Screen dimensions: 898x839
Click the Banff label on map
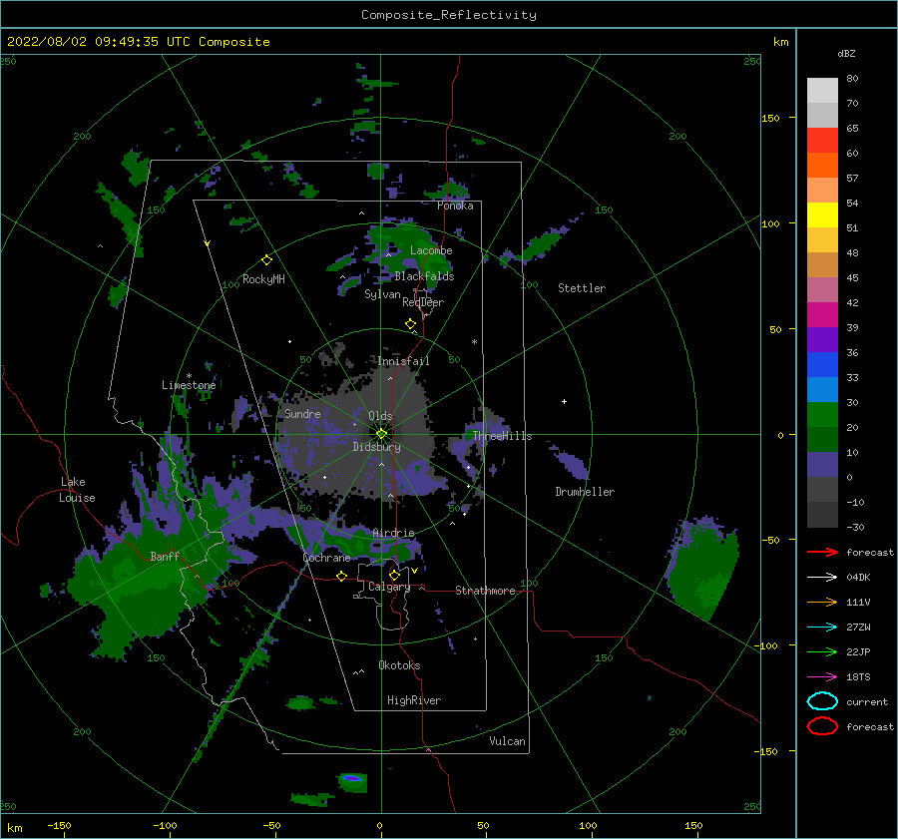(165, 556)
